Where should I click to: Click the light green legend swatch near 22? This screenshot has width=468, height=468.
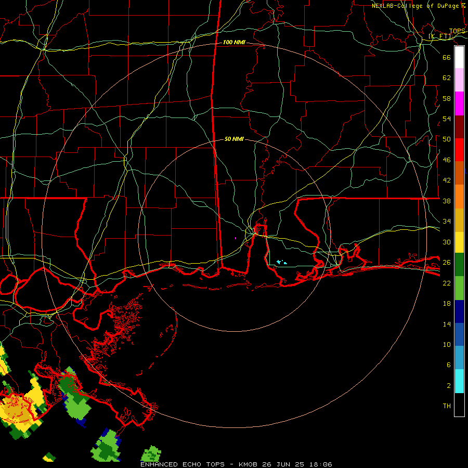pos(459,288)
